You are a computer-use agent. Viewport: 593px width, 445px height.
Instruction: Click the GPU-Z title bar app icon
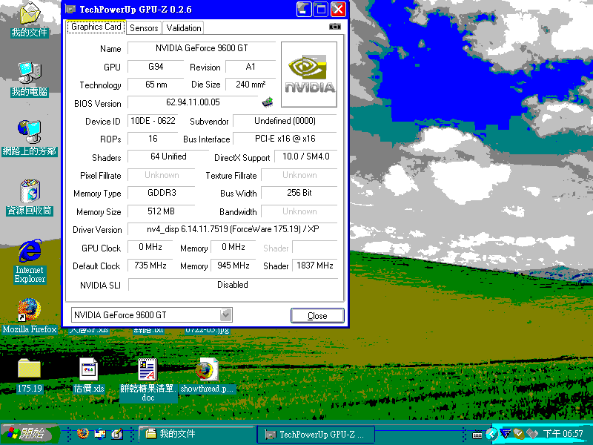[x=70, y=9]
